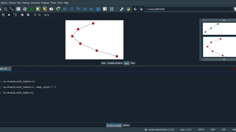The width and height of the screenshot is (236, 132).
Task: Open the Debug menu
Action: tap(26, 3)
